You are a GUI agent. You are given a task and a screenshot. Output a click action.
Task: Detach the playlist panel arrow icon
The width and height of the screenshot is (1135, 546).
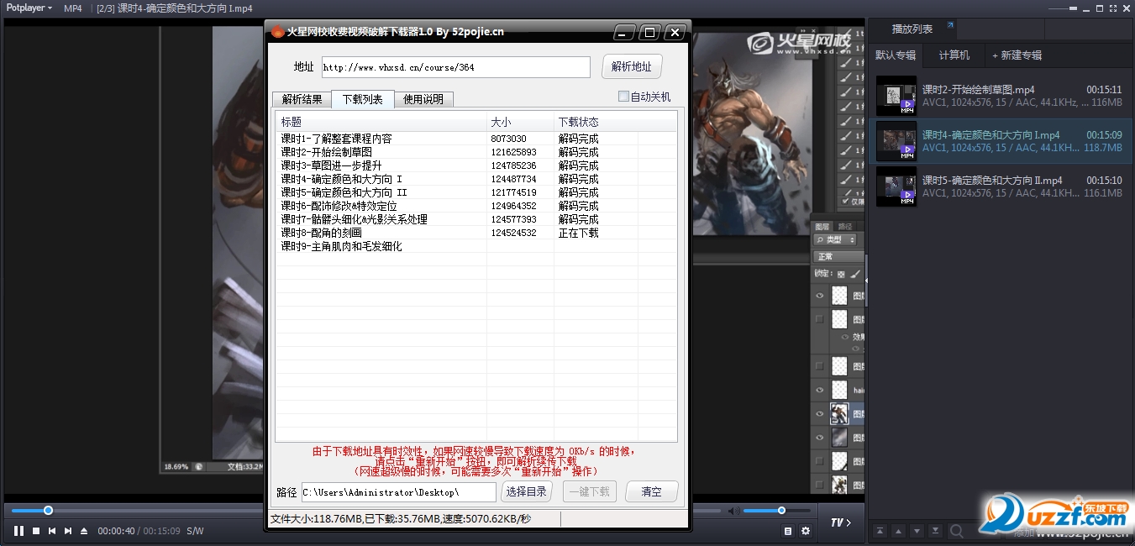950,25
